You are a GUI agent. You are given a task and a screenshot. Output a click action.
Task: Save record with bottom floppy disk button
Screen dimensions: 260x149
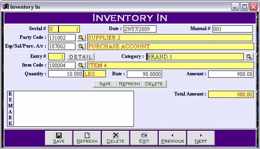(59, 138)
